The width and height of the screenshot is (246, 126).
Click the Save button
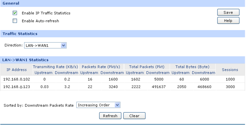229,13
